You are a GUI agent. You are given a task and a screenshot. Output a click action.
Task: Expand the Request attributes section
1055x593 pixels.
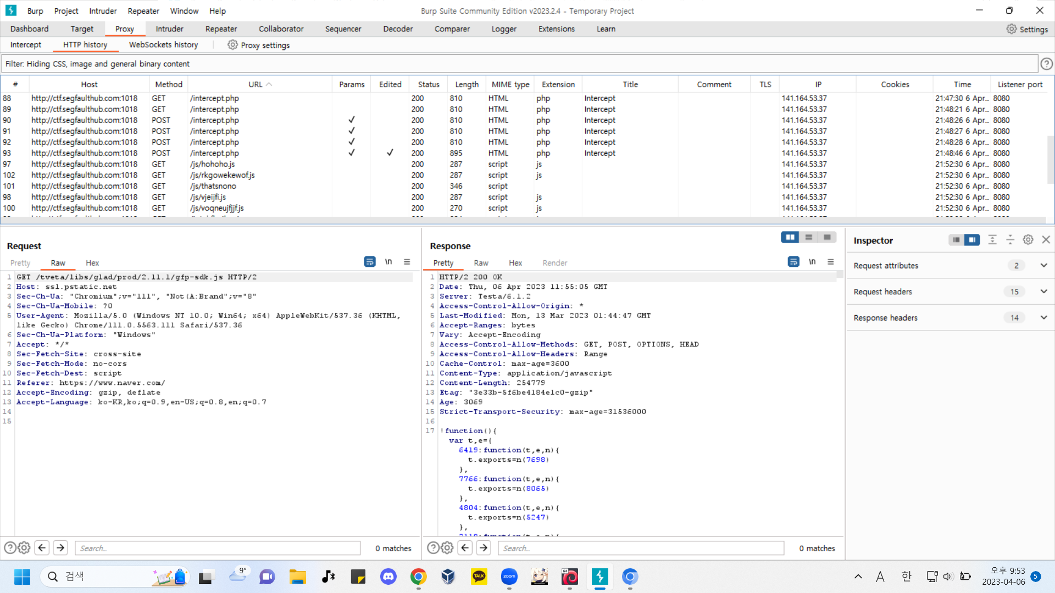click(x=1043, y=266)
